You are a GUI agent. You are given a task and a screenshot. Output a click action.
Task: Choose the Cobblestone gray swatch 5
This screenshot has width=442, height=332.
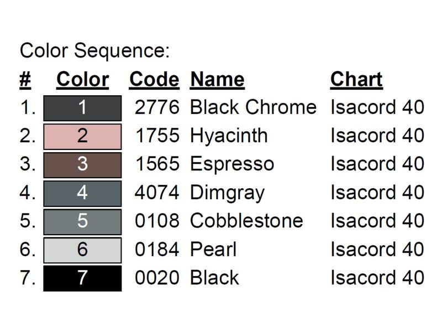tap(82, 222)
